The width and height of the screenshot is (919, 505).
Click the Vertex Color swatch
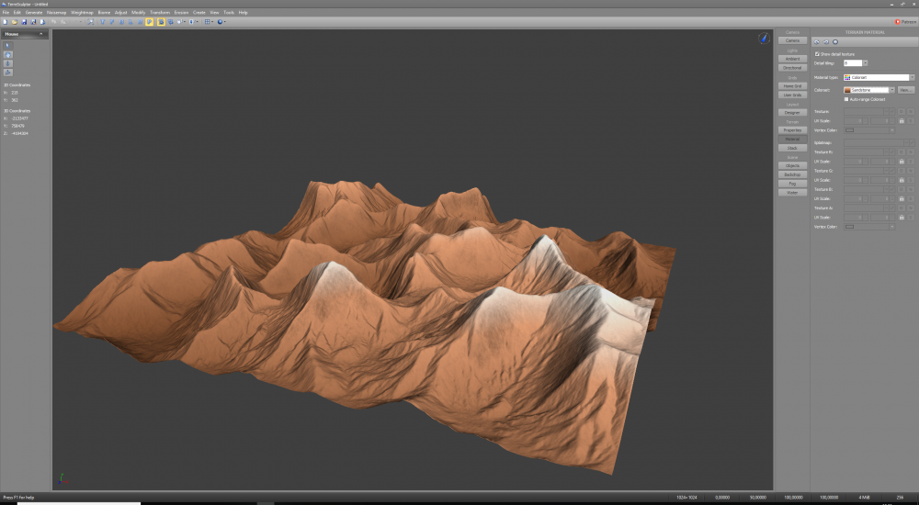pyautogui.click(x=850, y=130)
